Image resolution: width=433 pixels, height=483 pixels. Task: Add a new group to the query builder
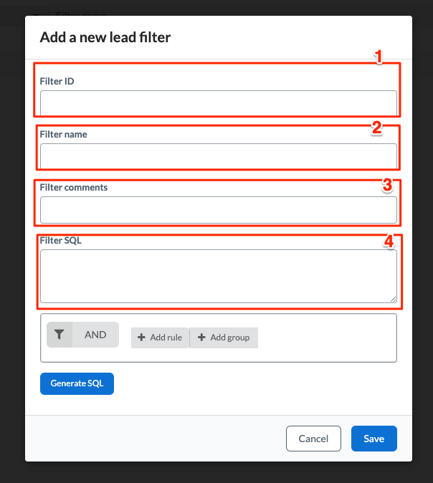[224, 338]
